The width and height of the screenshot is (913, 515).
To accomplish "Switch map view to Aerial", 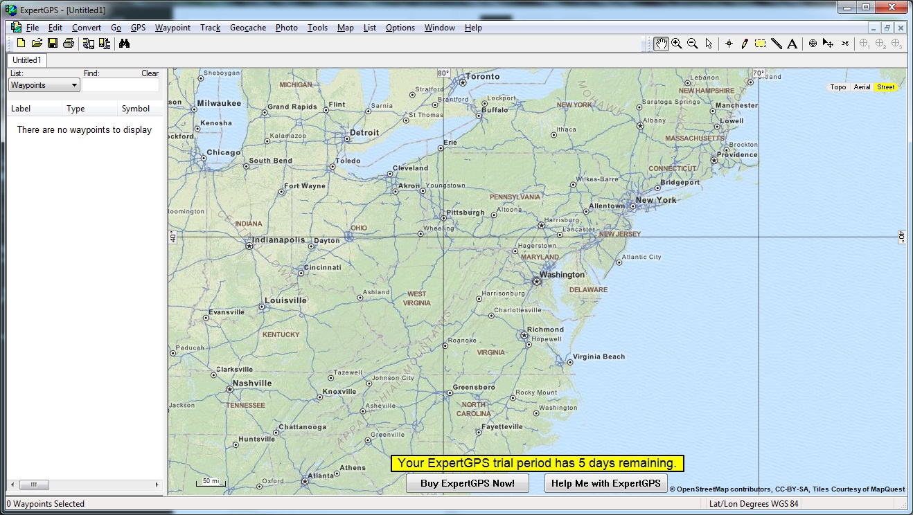I will (862, 87).
